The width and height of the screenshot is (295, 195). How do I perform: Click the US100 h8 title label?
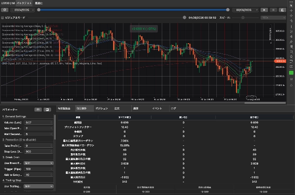[x=8, y=3]
